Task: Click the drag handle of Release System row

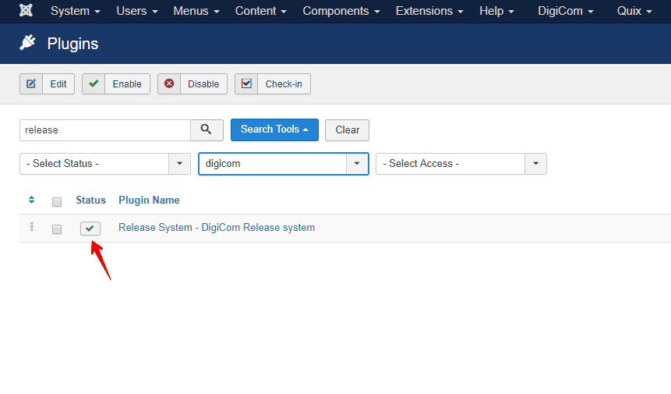Action: pos(31,227)
